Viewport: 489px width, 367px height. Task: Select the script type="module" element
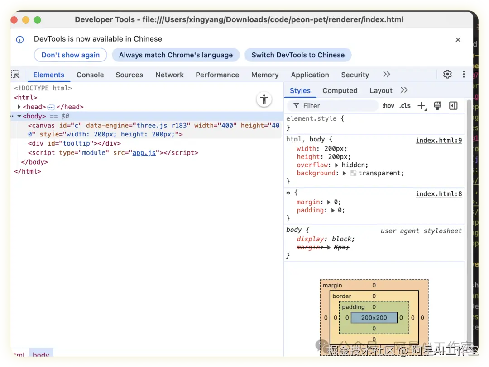pos(113,153)
